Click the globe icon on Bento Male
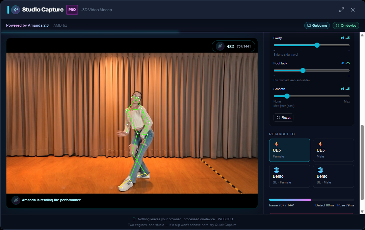Viewport: 365px width, 230px height. tap(320, 170)
